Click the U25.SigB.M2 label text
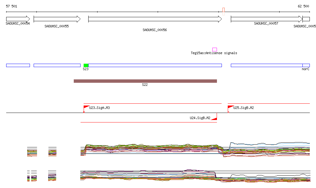316x188 pixels. (x=244, y=108)
